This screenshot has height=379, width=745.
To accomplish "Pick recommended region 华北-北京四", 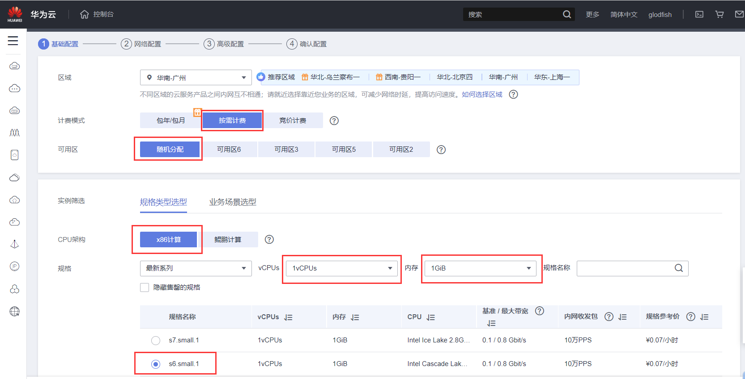I will (455, 77).
